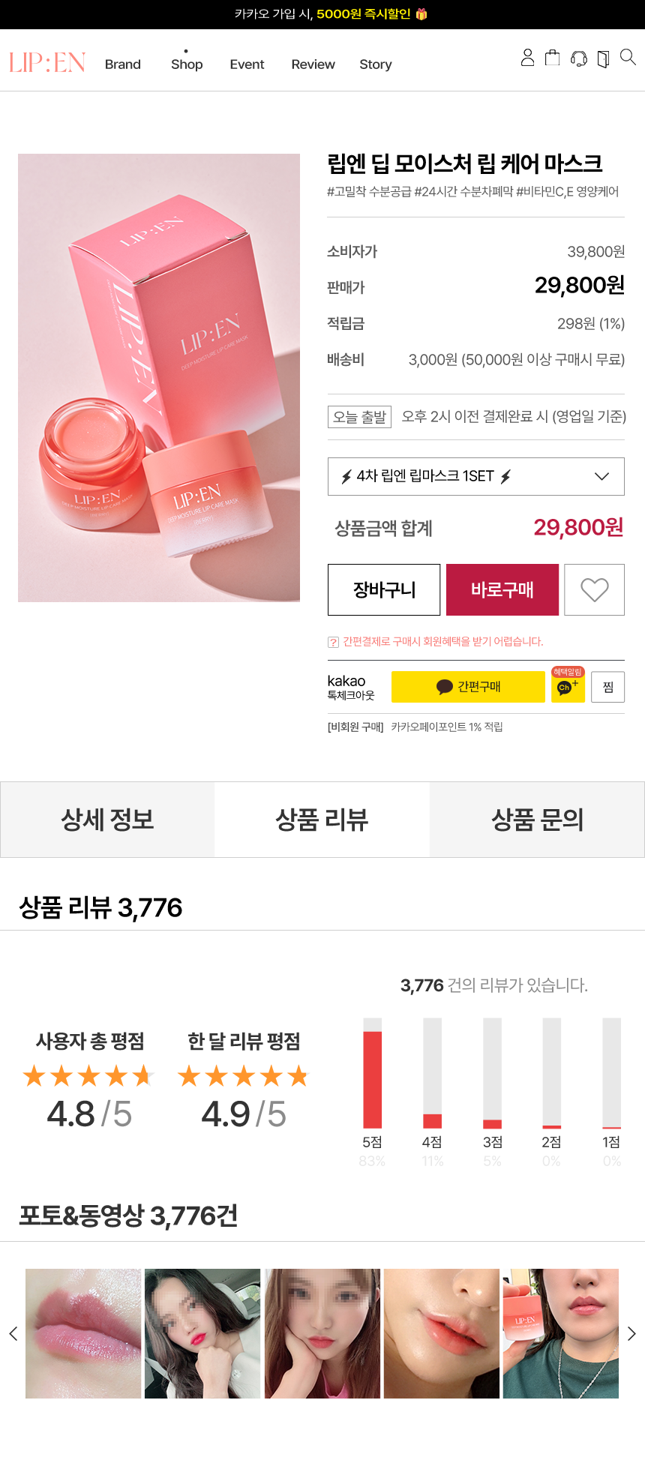Click the red 바로구매 button
Viewport: 645px width, 1484px height.
click(502, 590)
